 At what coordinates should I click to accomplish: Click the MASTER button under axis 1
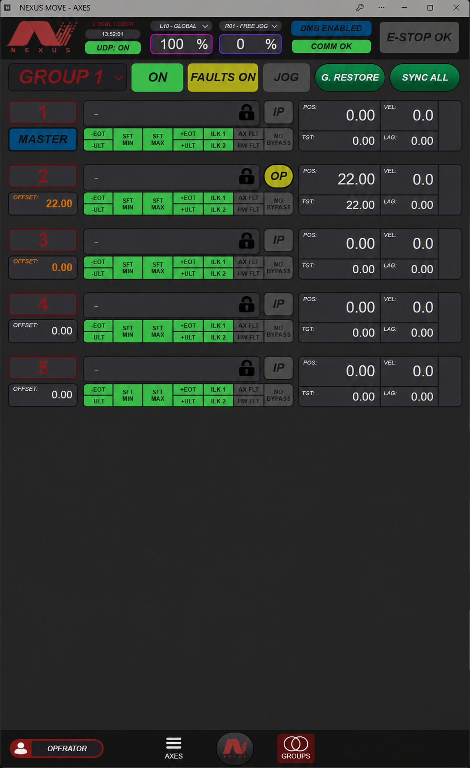[43, 140]
